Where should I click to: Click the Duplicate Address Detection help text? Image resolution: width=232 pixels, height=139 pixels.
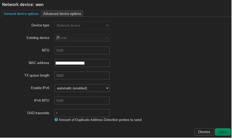tap(100, 120)
